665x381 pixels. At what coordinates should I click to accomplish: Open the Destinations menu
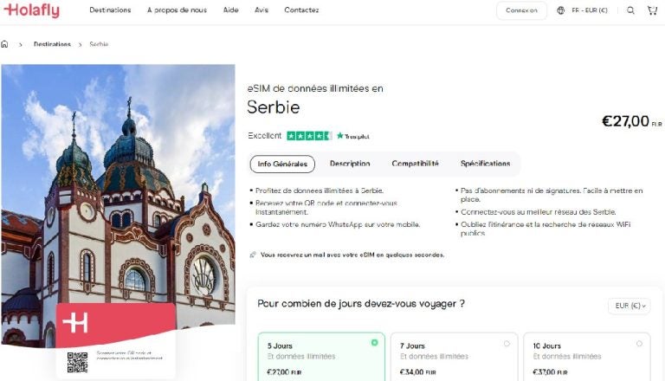[110, 10]
